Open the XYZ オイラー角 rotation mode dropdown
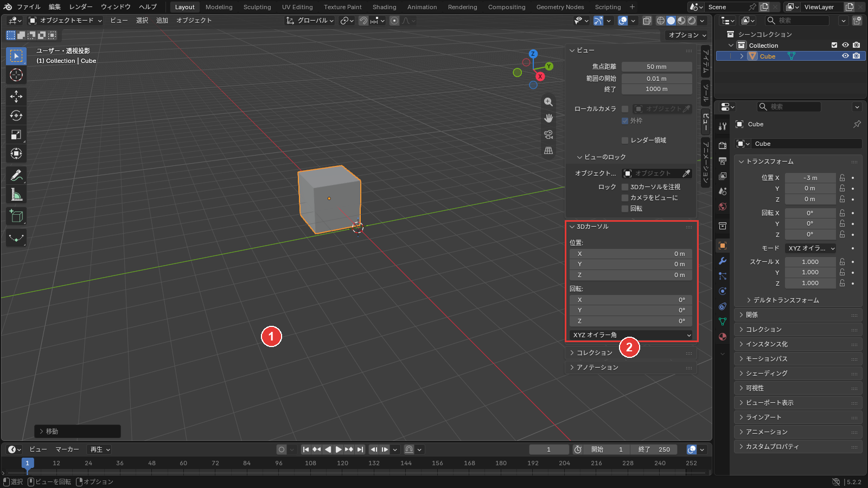The height and width of the screenshot is (488, 868). point(631,335)
